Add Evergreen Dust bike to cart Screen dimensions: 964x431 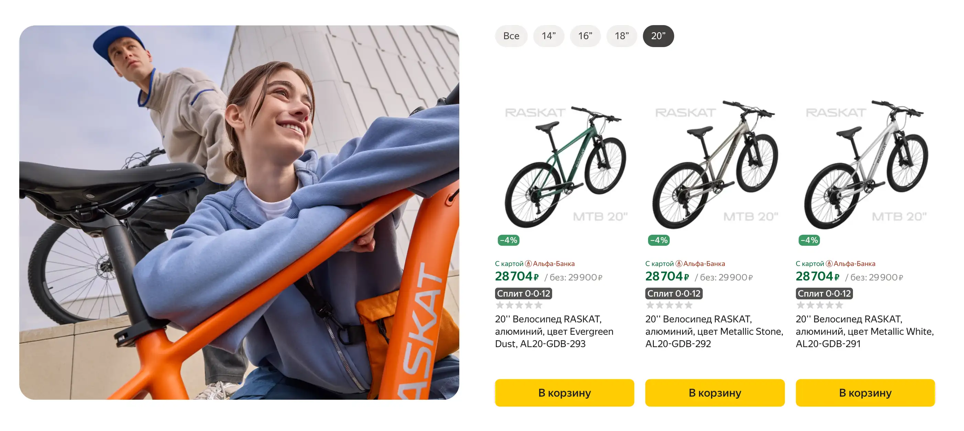click(564, 393)
